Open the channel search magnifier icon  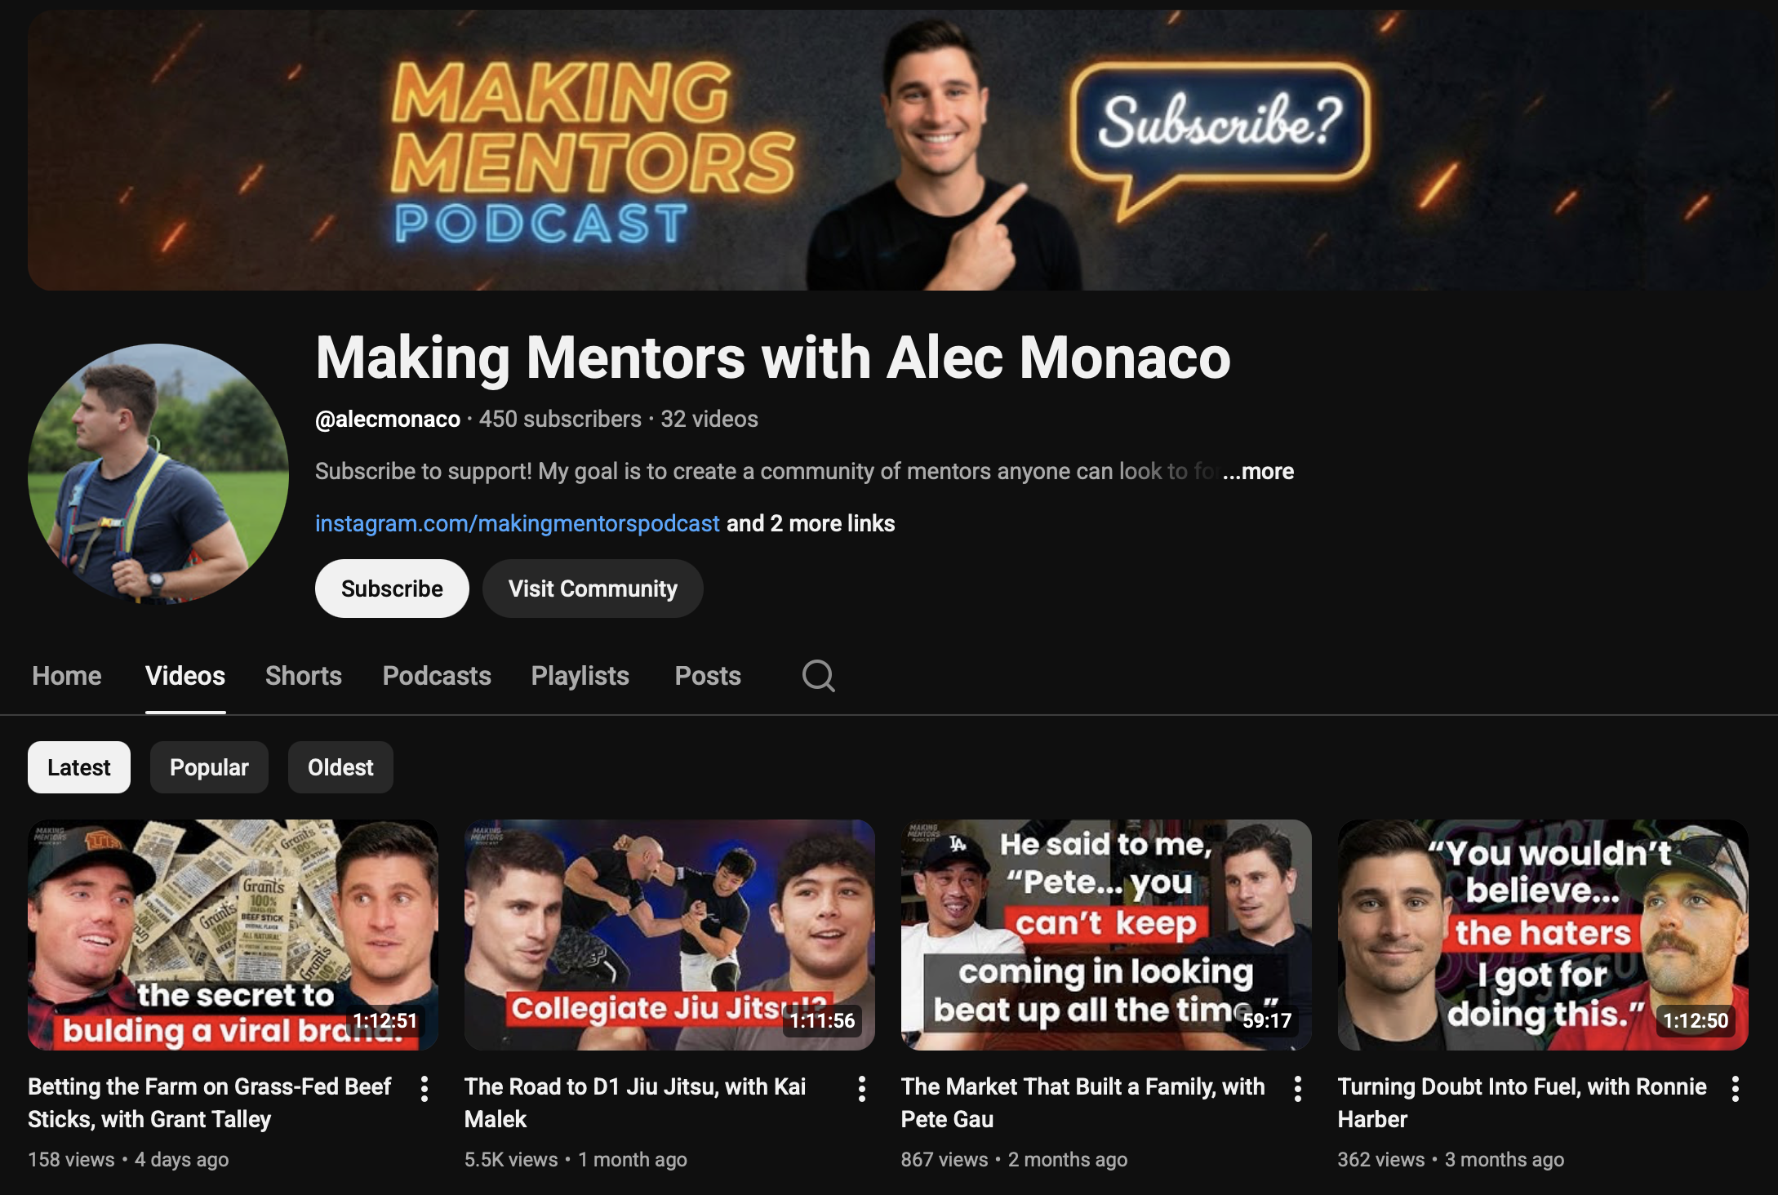[818, 676]
